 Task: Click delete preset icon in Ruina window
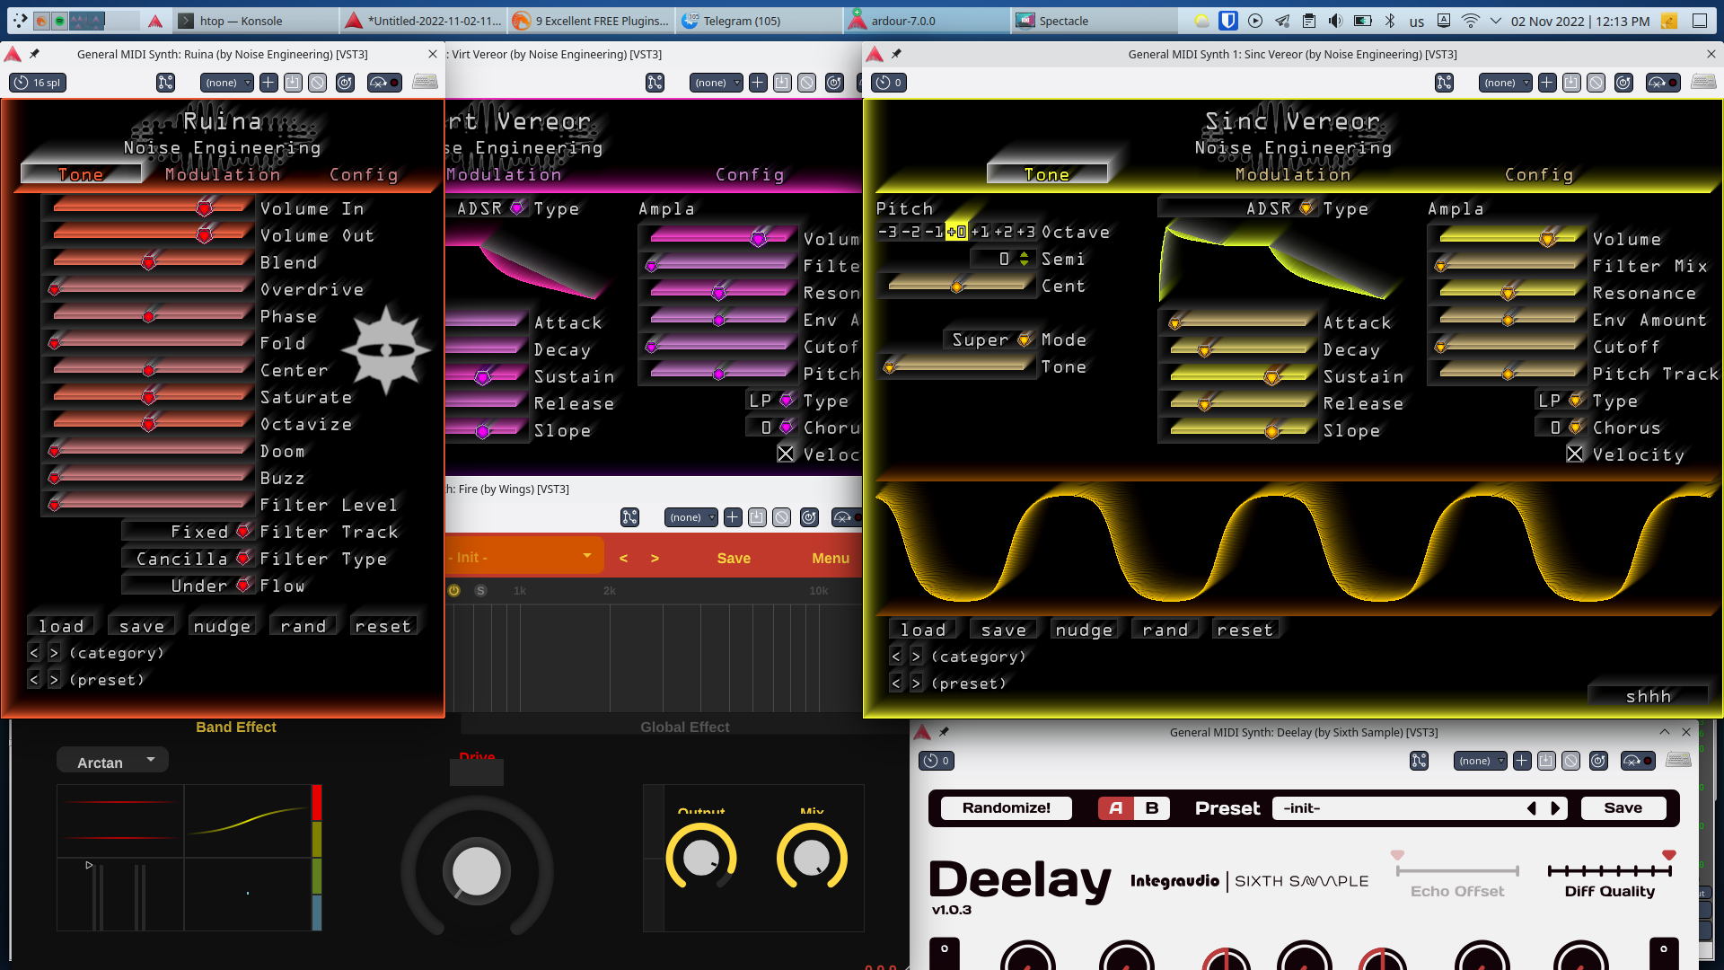[x=317, y=83]
